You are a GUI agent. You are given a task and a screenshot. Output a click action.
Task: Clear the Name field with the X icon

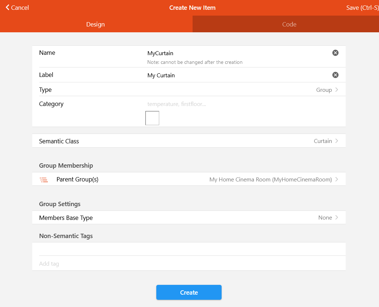point(335,53)
